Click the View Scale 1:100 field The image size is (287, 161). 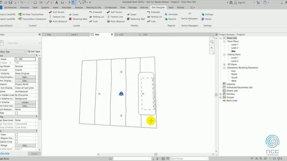click(25, 59)
